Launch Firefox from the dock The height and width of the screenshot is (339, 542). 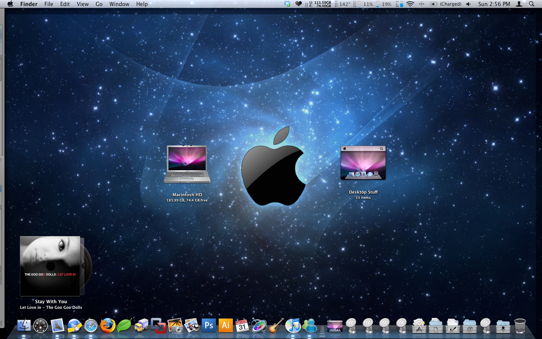click(108, 325)
